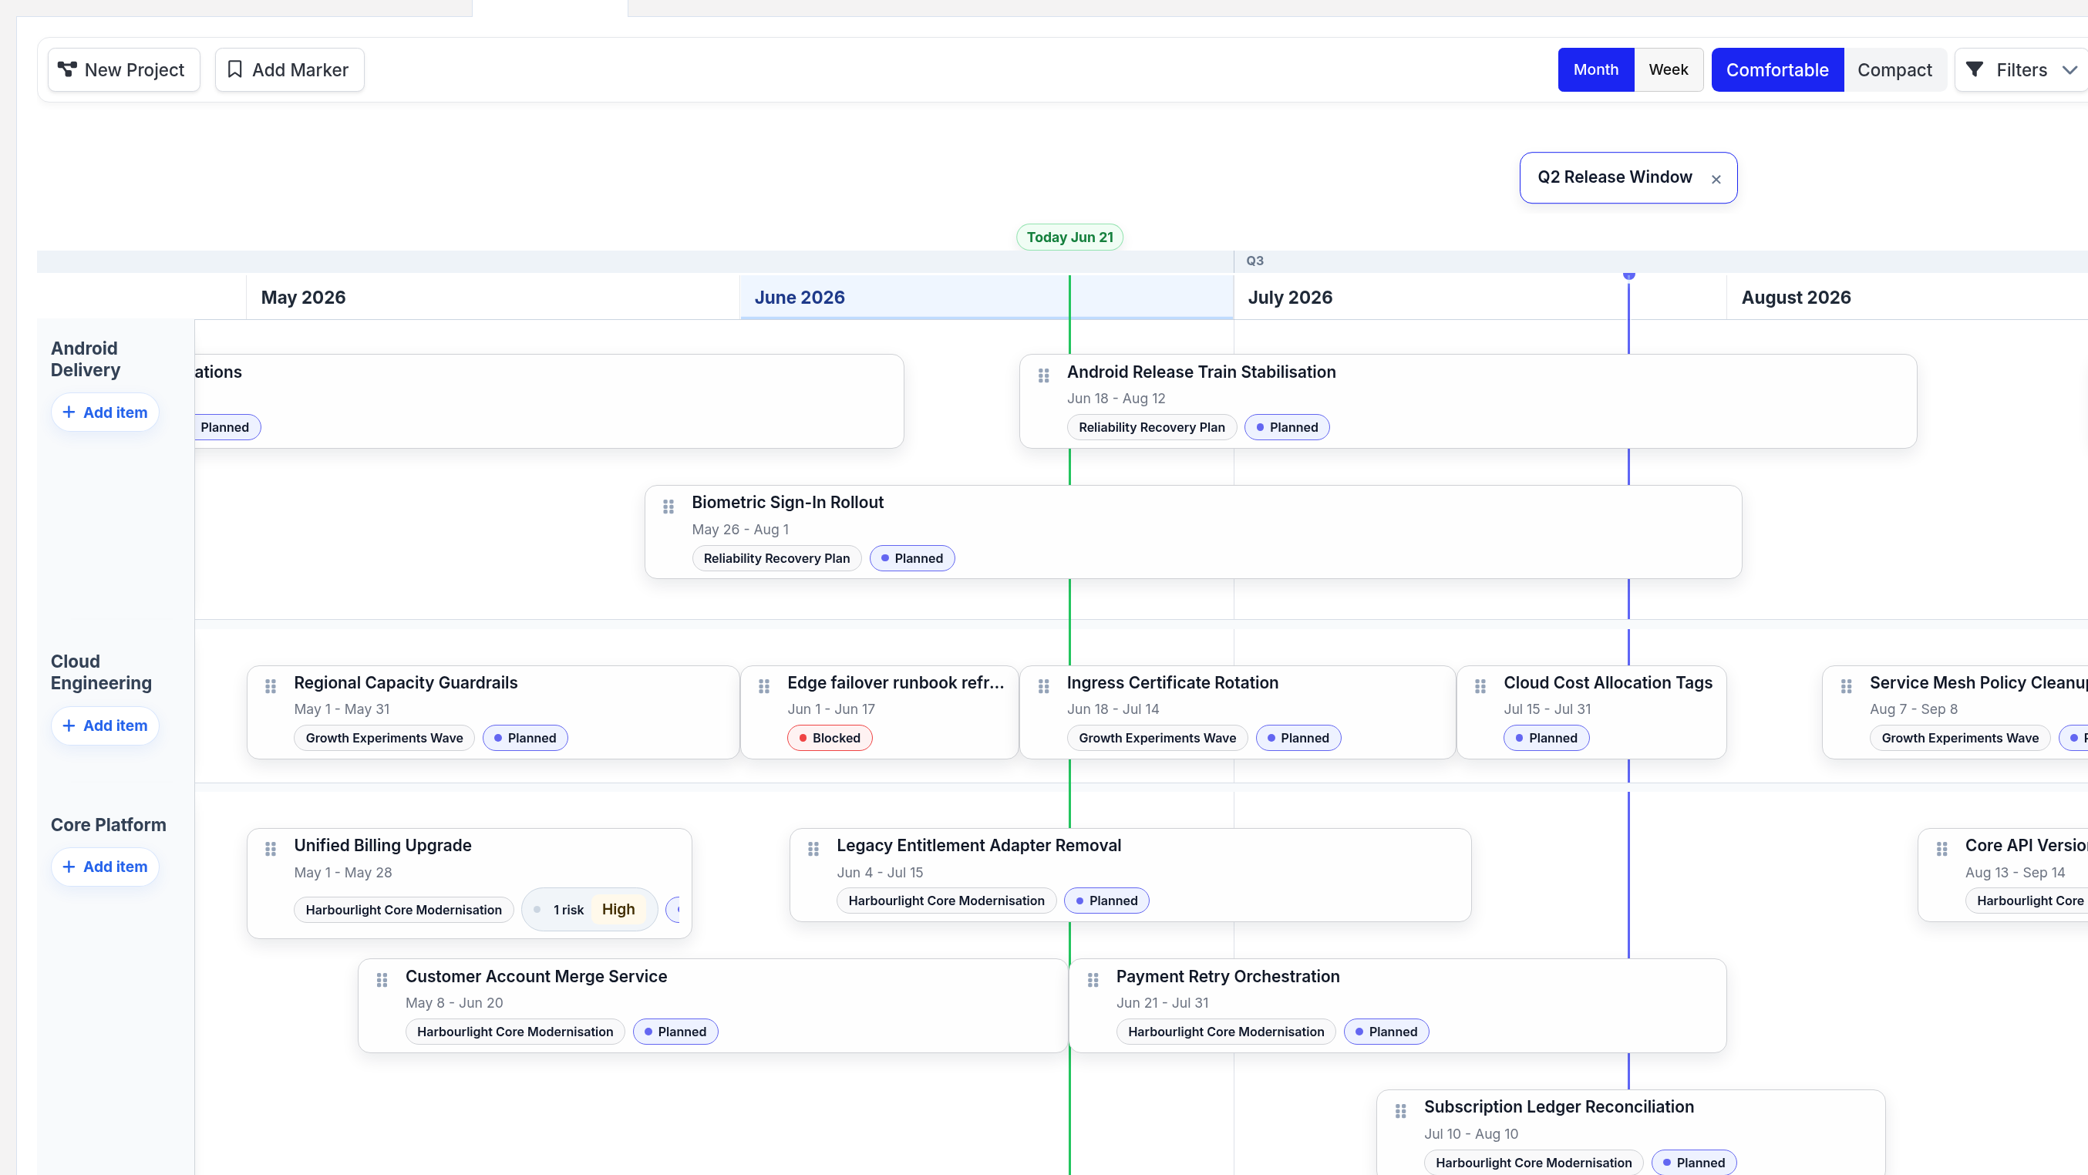The height and width of the screenshot is (1175, 2088).
Task: Select Compact density
Action: tap(1894, 69)
